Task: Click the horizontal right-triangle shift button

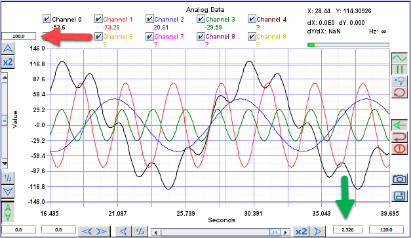Action: 317,231
